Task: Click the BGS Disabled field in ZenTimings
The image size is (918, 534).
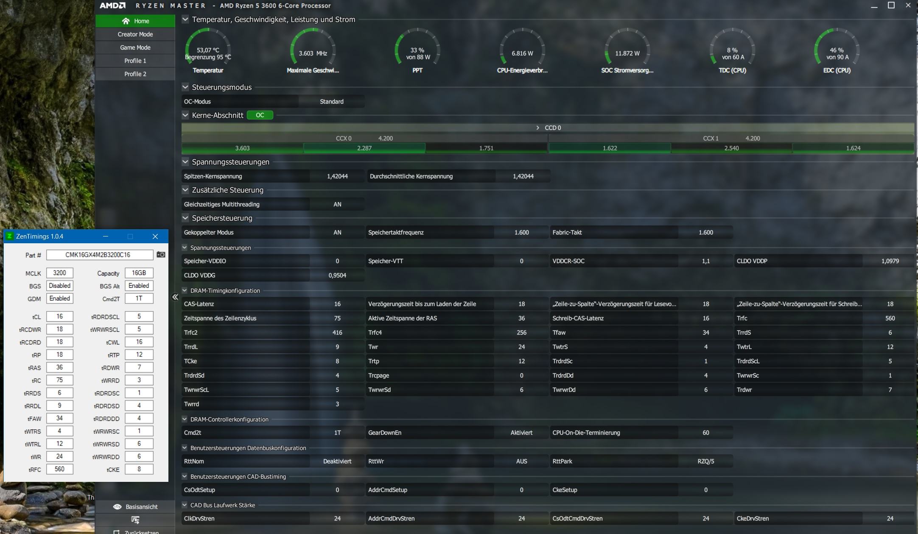Action: [x=59, y=286]
